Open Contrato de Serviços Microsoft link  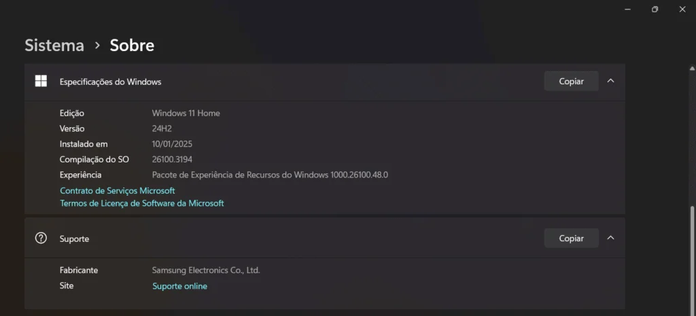point(117,191)
